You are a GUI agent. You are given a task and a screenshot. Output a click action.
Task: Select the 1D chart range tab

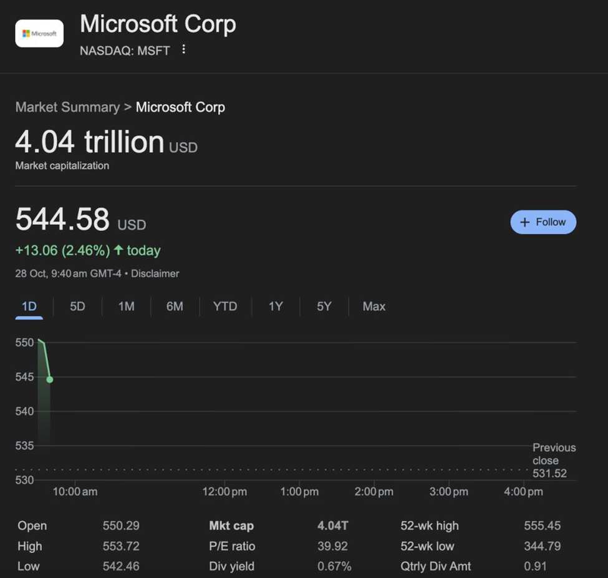(x=29, y=306)
